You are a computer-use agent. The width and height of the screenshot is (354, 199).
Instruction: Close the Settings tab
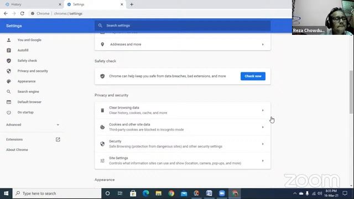point(122,4)
